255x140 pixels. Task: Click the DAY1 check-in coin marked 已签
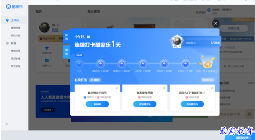pos(79,64)
